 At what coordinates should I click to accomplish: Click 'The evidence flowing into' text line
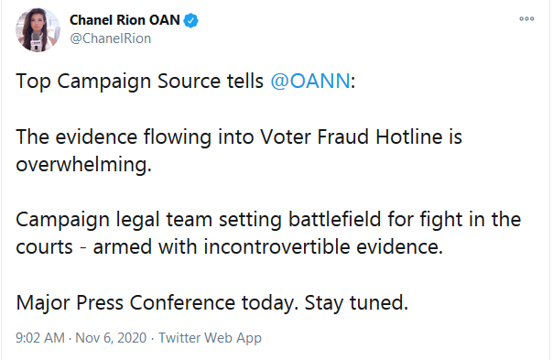[x=135, y=136]
